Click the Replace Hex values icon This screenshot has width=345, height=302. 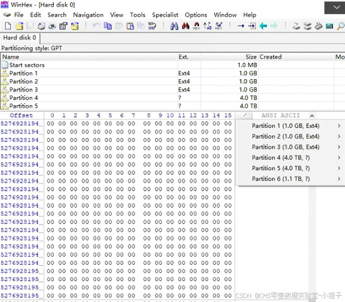click(x=219, y=26)
